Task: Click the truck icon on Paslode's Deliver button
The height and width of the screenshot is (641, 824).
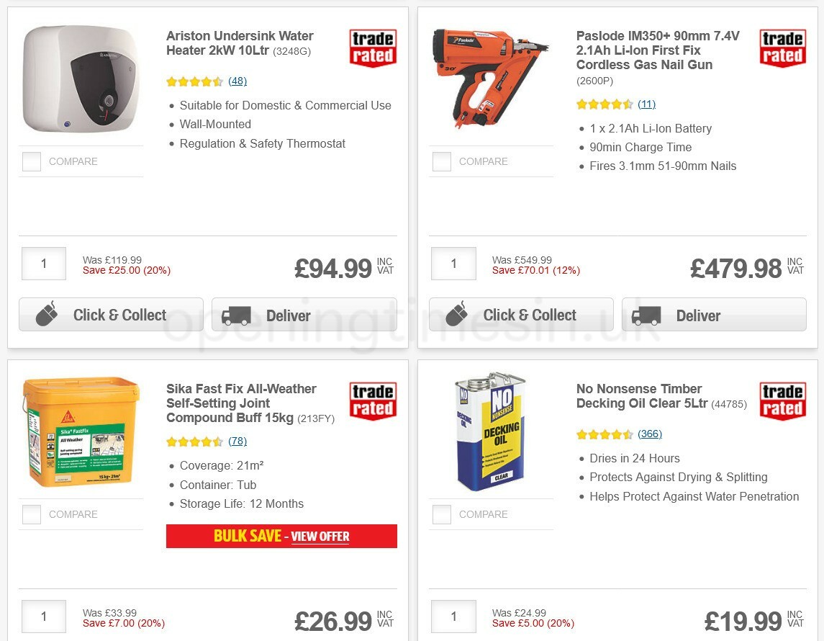Action: [647, 315]
